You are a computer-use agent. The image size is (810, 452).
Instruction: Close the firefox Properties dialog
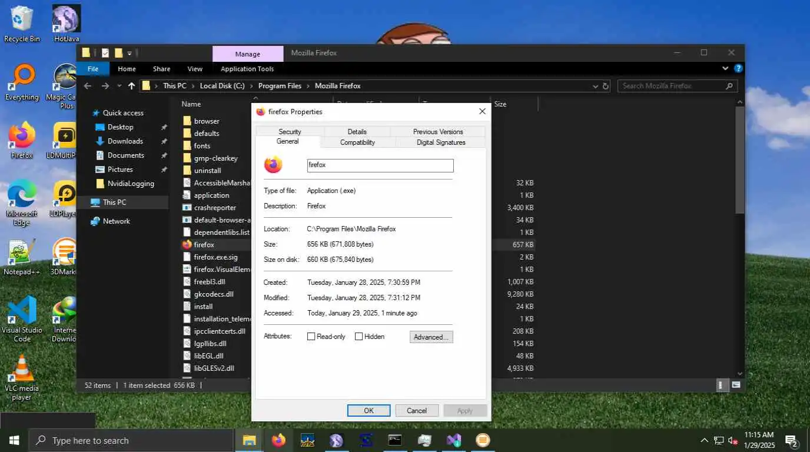(482, 111)
